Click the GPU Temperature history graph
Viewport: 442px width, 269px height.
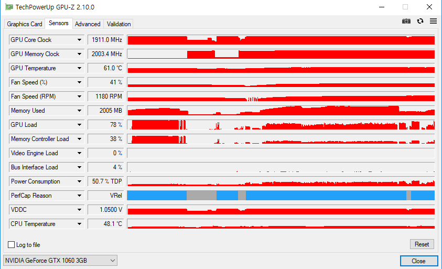click(281, 68)
